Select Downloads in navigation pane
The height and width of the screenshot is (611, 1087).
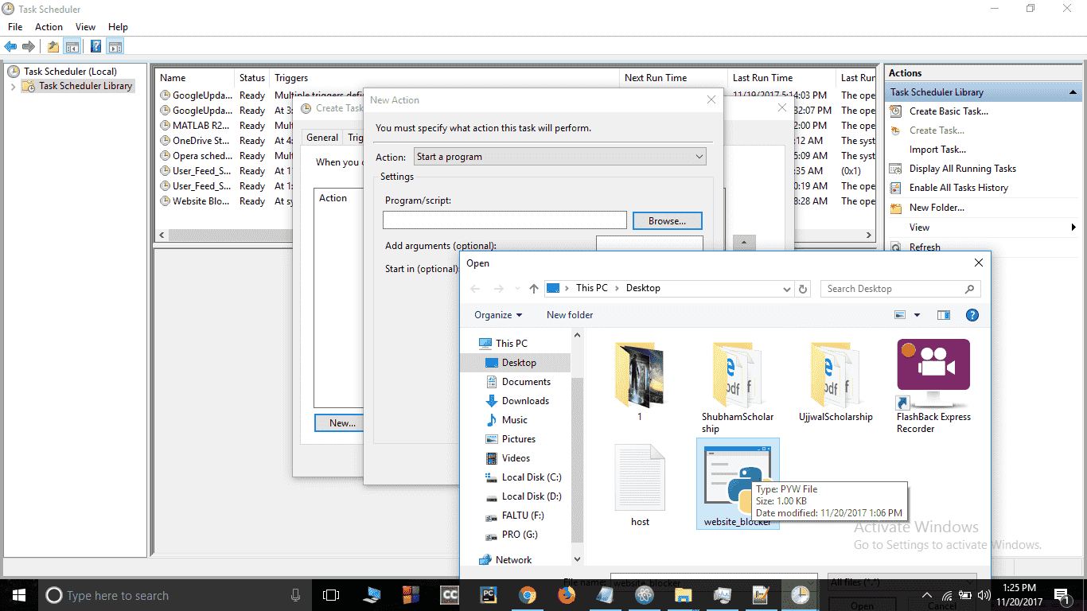[x=525, y=401]
